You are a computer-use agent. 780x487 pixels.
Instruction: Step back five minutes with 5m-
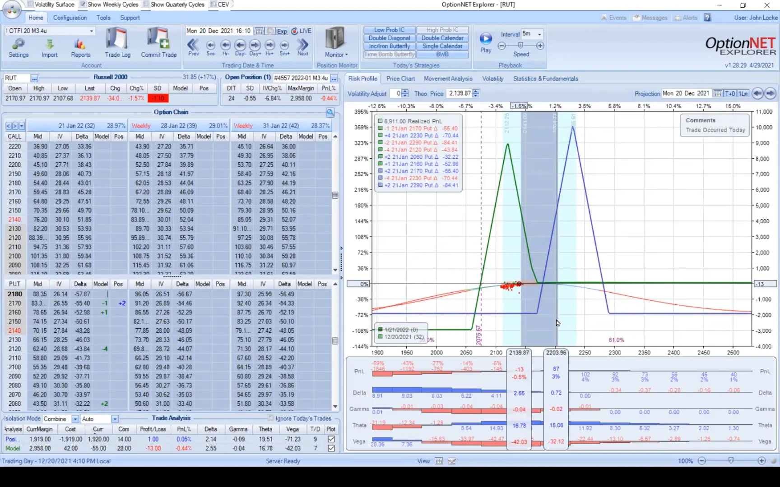point(211,47)
